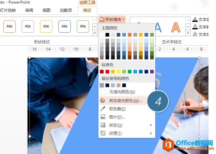Viewport: 216px width, 154px height.
Task: Click the 渐变 gradient icon
Action: click(x=103, y=125)
